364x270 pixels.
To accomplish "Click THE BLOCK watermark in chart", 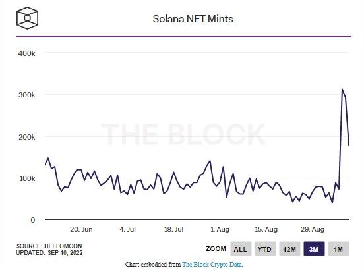I will click(183, 134).
